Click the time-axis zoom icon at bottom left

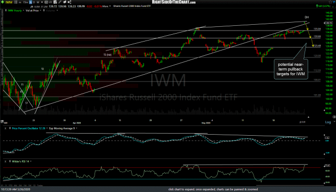pos(2,122)
